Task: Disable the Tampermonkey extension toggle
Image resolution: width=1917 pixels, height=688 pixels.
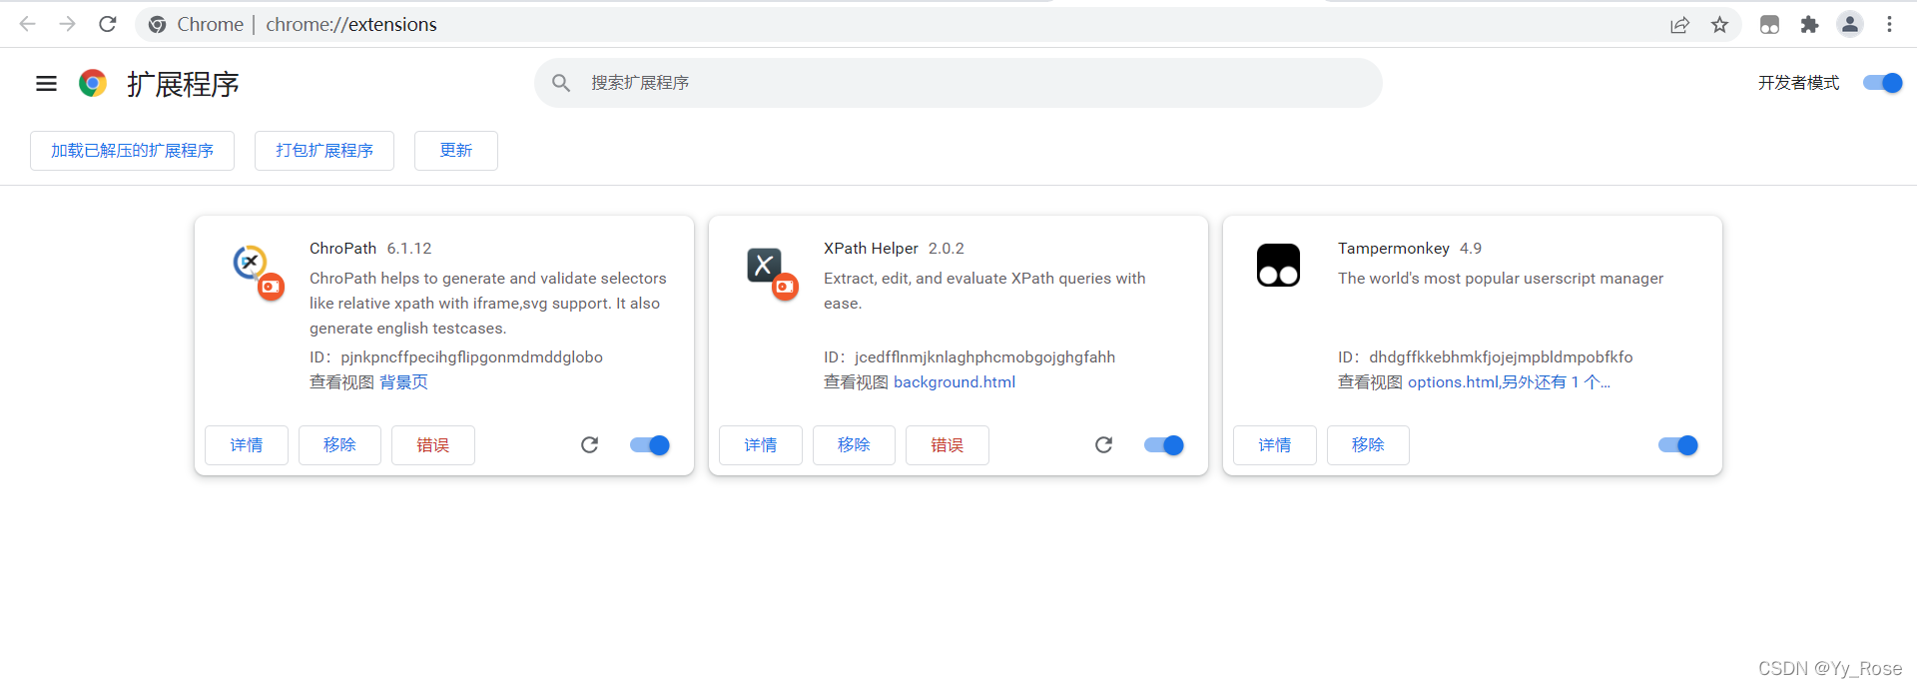Action: [1678, 445]
